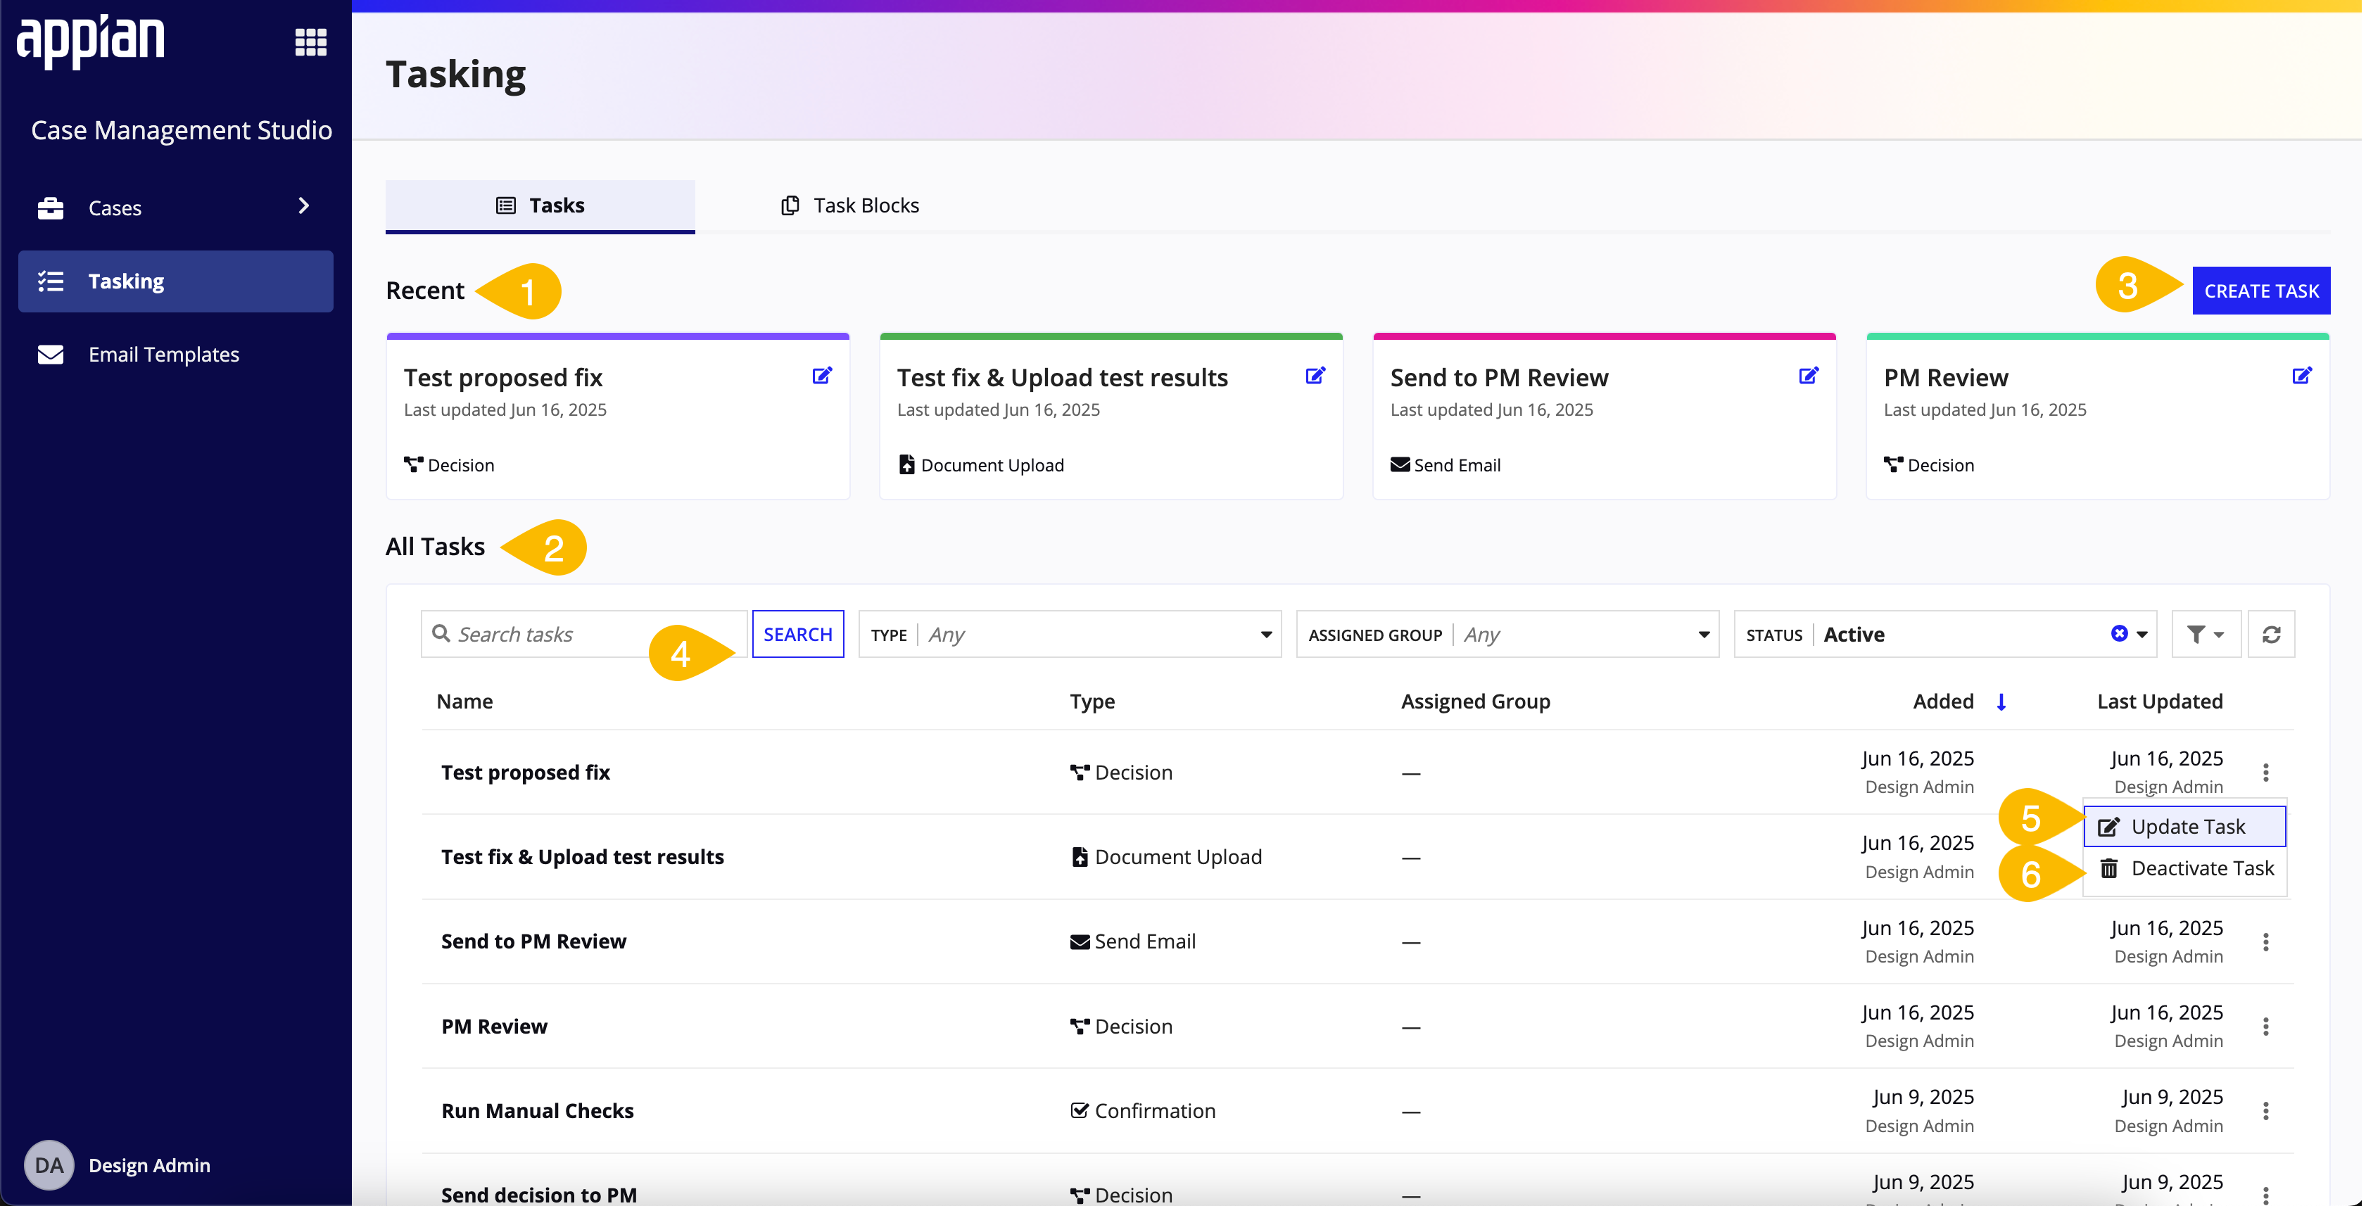Screen dimensions: 2366x1206
Task: Open the app grid navigation icon
Action: point(310,42)
